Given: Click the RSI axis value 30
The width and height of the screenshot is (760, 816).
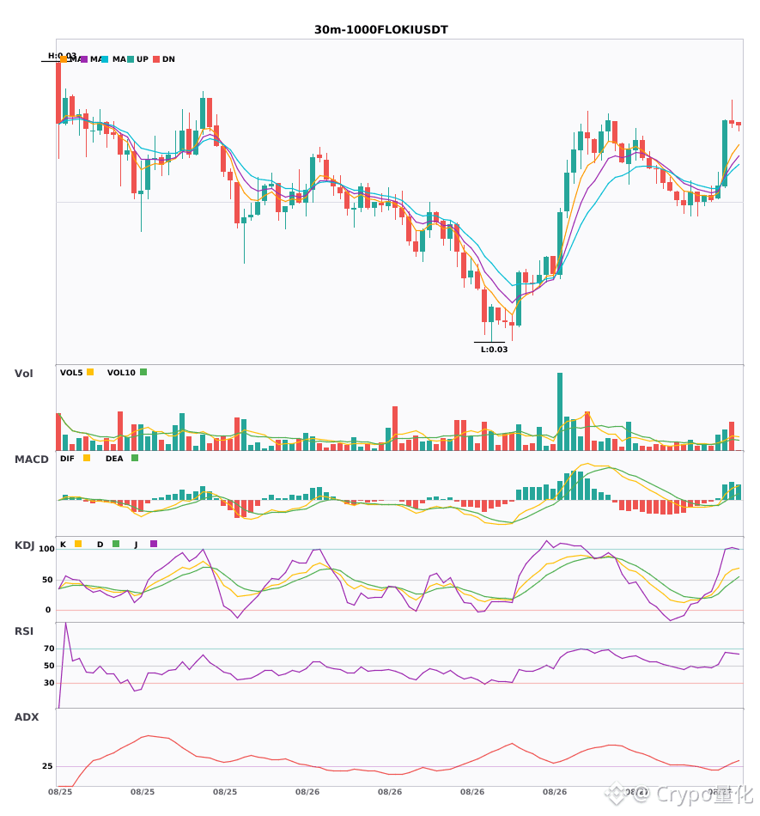Looking at the screenshot, I should [x=49, y=683].
